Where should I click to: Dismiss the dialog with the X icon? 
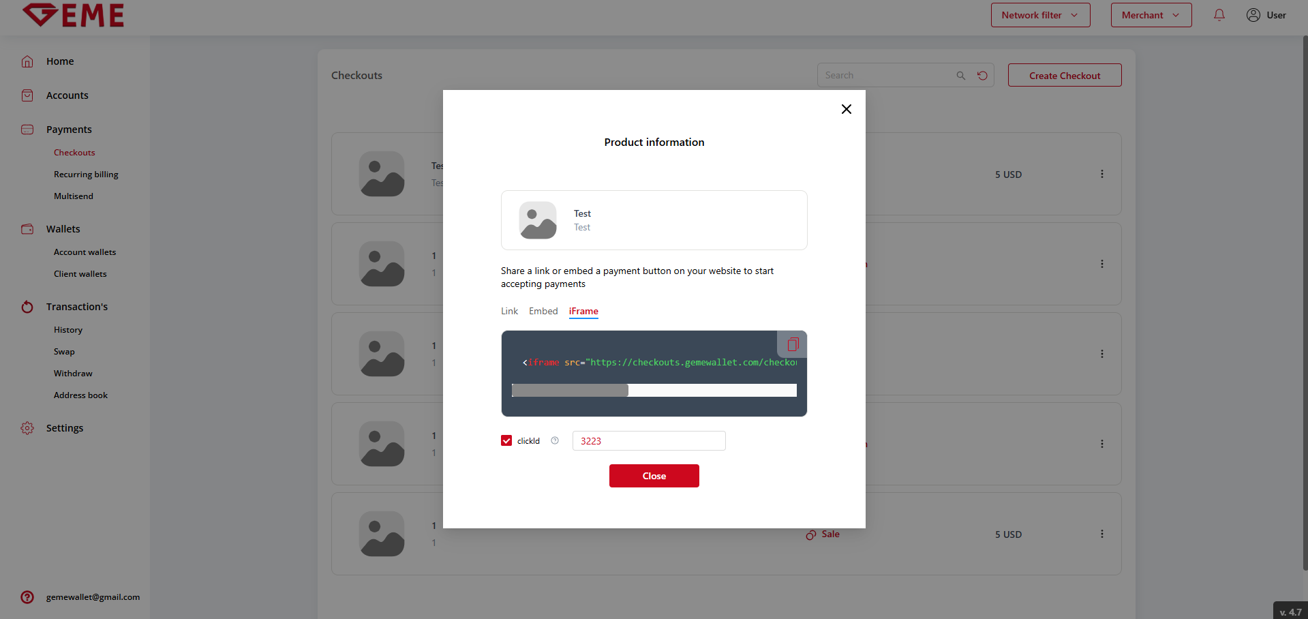pyautogui.click(x=846, y=109)
